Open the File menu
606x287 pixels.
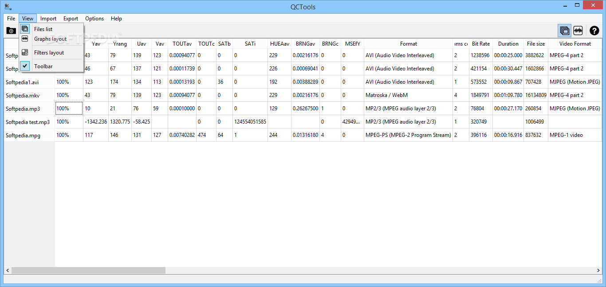click(x=11, y=19)
